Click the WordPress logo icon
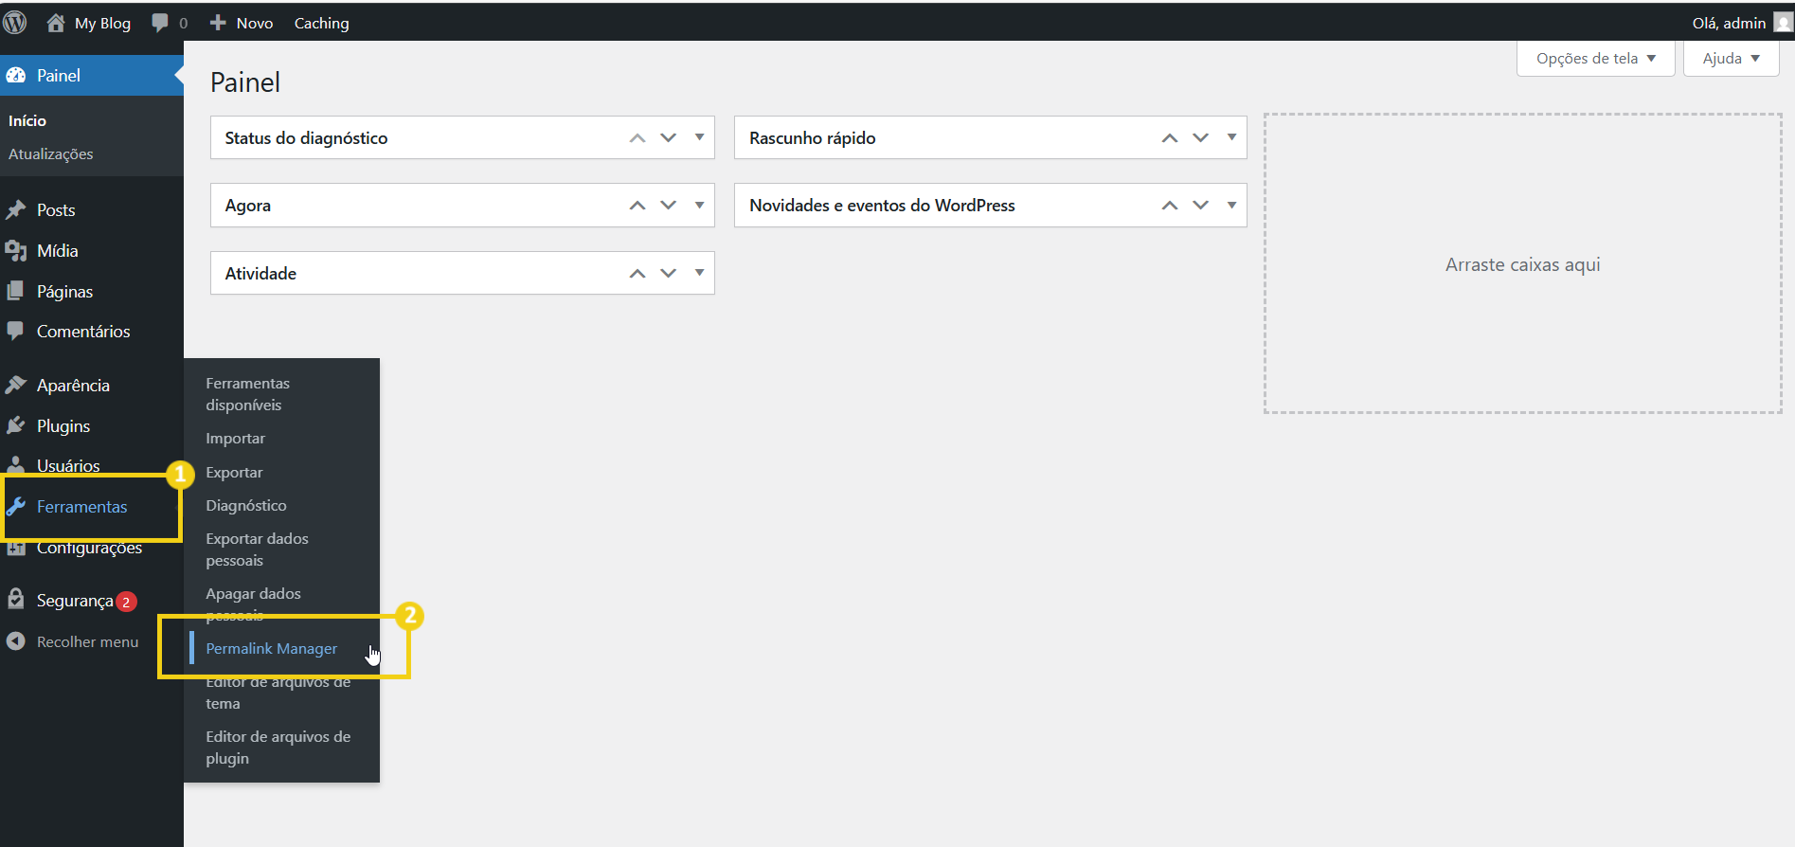This screenshot has width=1795, height=847. click(x=15, y=23)
